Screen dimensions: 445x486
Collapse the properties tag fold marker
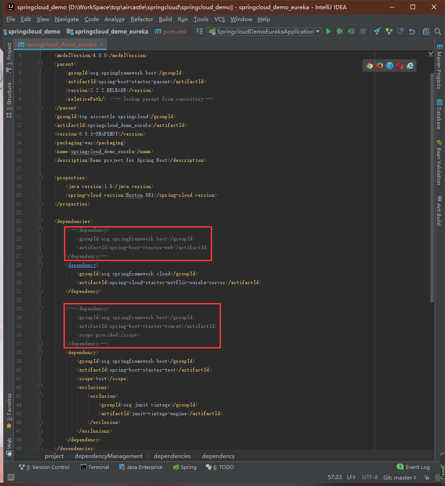pyautogui.click(x=40, y=177)
